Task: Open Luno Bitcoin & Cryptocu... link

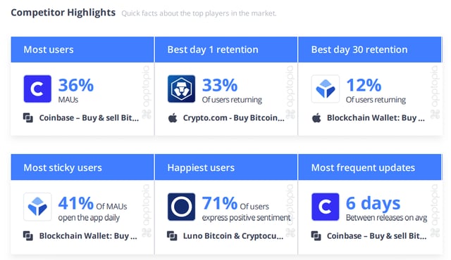Action: pyautogui.click(x=233, y=236)
